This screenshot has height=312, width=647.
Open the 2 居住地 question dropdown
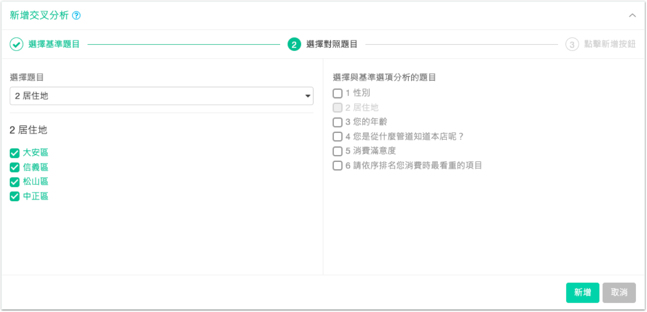pos(161,96)
